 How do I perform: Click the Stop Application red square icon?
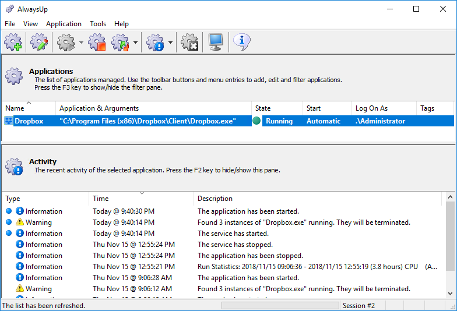tap(97, 42)
